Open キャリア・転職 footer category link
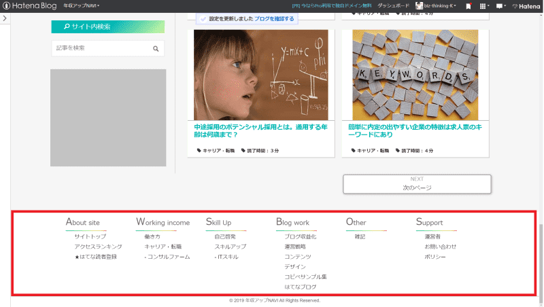The image size is (544, 307). point(163,247)
